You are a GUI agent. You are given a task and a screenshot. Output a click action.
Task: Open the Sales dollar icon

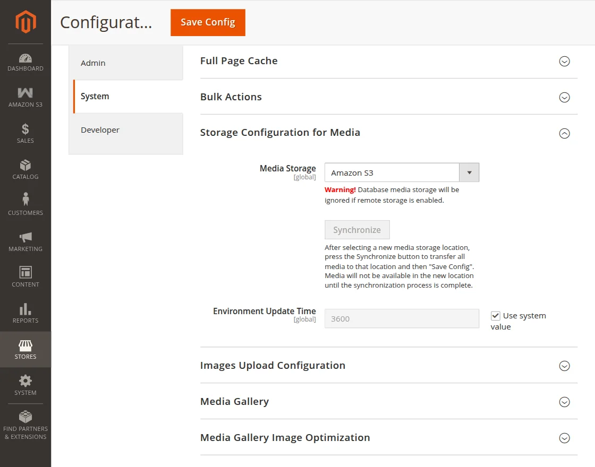click(25, 129)
